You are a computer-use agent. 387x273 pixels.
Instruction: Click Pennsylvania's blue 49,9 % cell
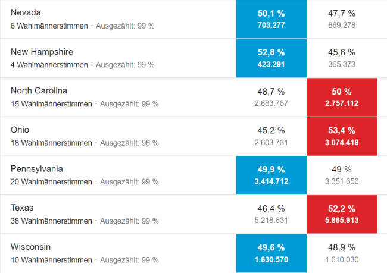271,175
